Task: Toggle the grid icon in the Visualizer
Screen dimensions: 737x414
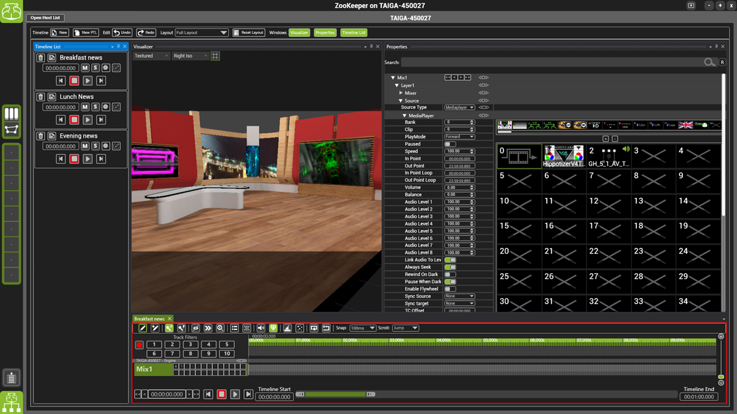Action: click(215, 56)
